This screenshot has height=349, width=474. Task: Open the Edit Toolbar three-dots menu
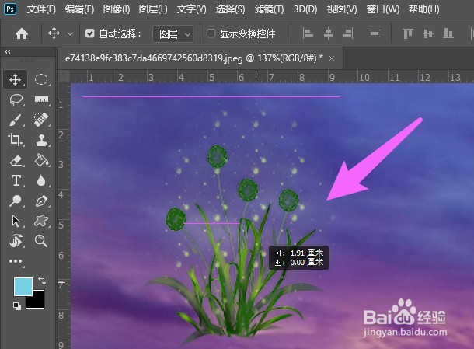click(16, 261)
